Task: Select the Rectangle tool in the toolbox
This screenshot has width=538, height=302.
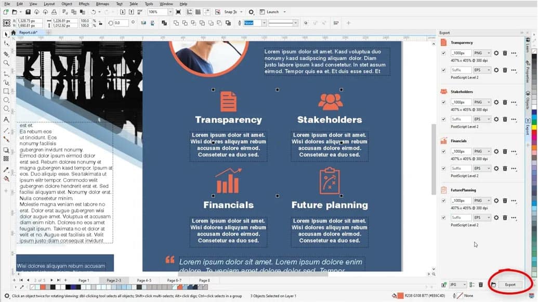Action: click(6, 91)
